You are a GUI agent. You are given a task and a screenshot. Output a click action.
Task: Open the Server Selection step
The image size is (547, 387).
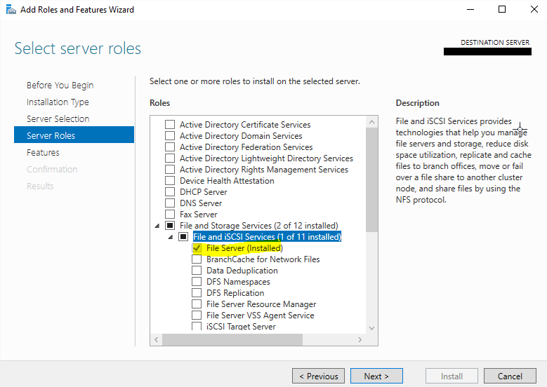(x=58, y=119)
